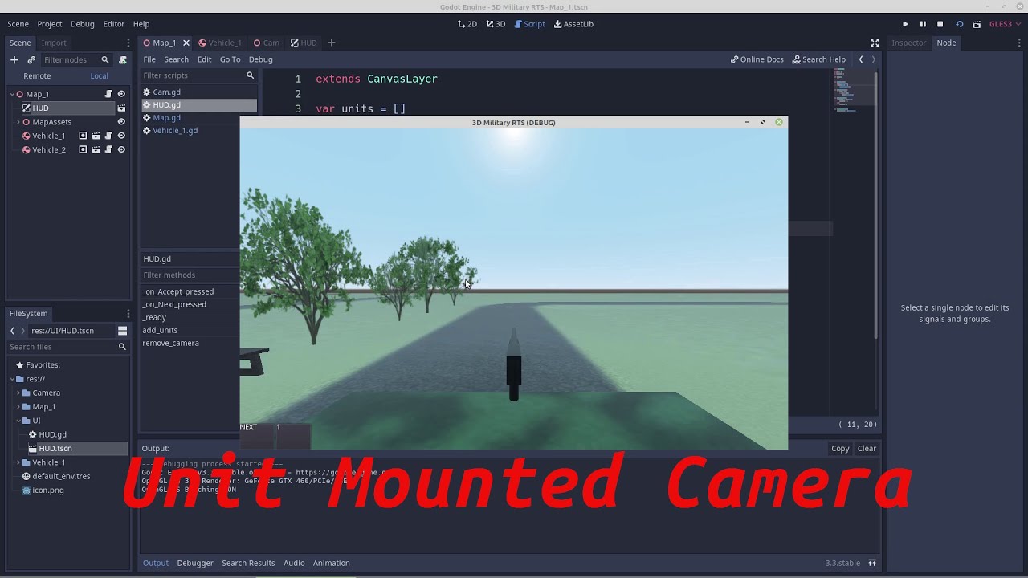Hide the Vehicle_1 node
This screenshot has width=1028, height=578.
tap(121, 136)
